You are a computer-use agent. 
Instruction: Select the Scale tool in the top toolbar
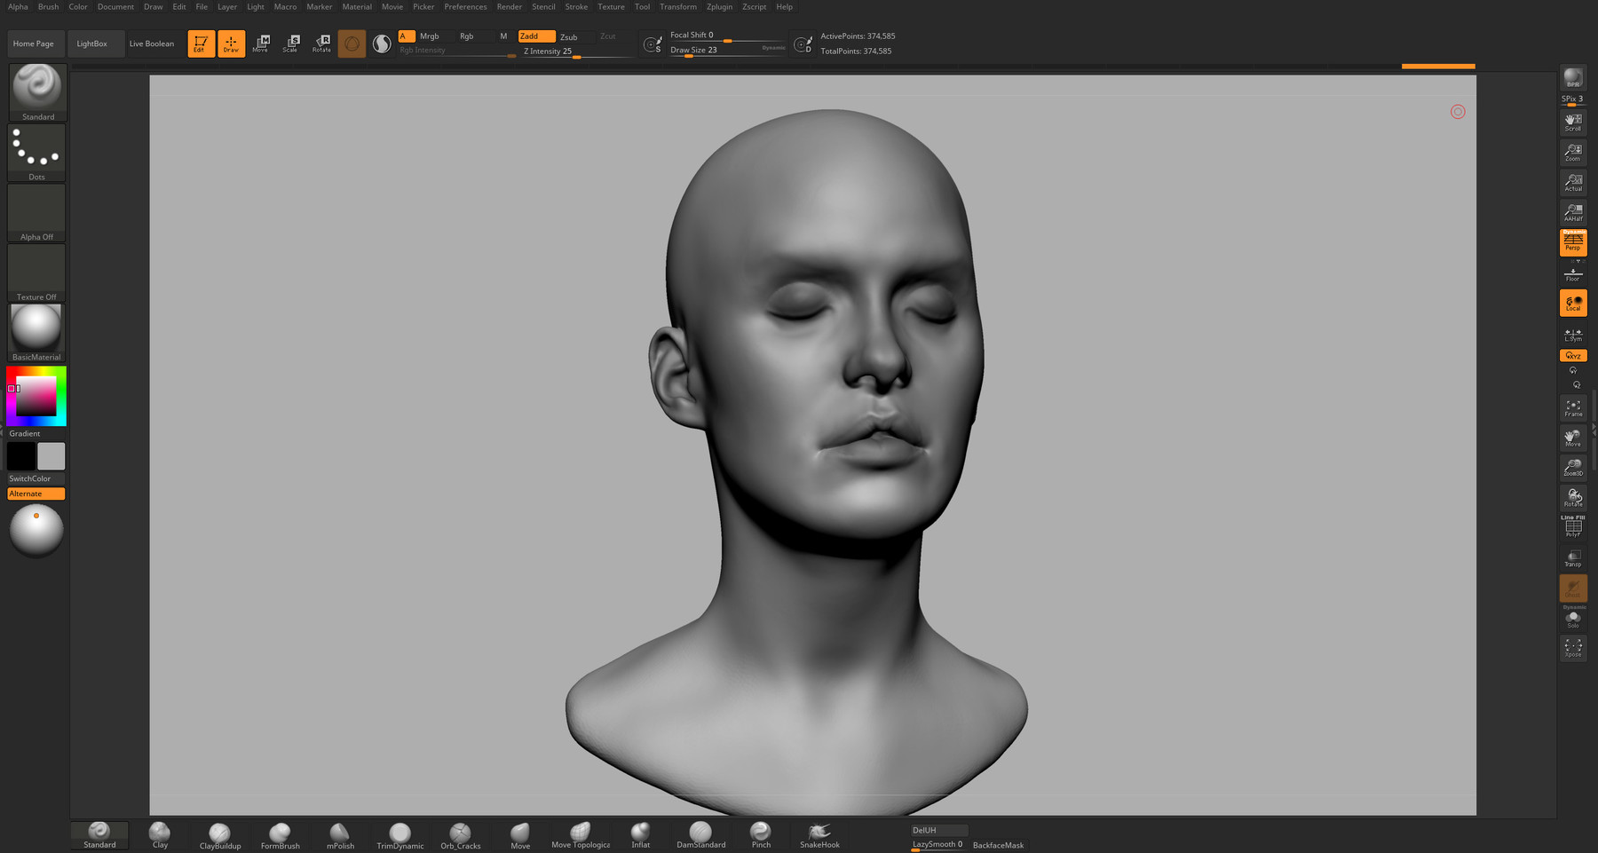[x=291, y=43]
